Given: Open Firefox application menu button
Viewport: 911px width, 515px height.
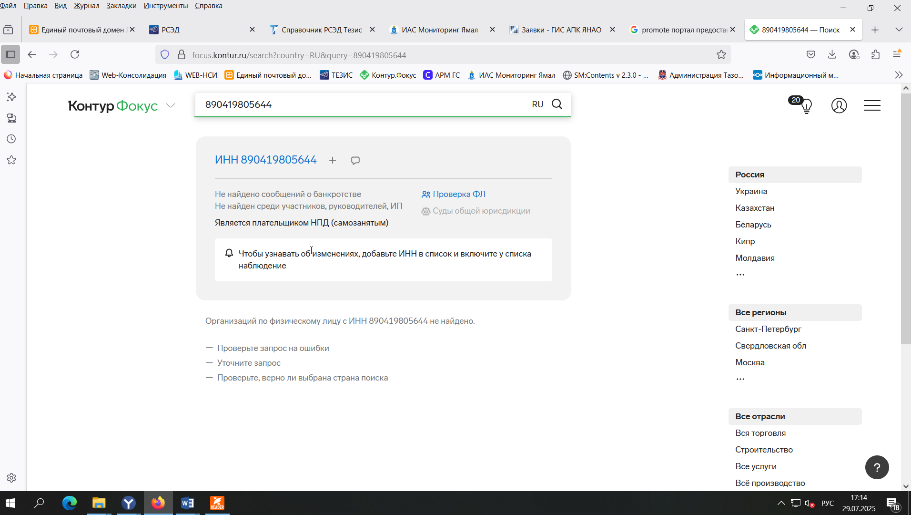Looking at the screenshot, I should [x=897, y=54].
